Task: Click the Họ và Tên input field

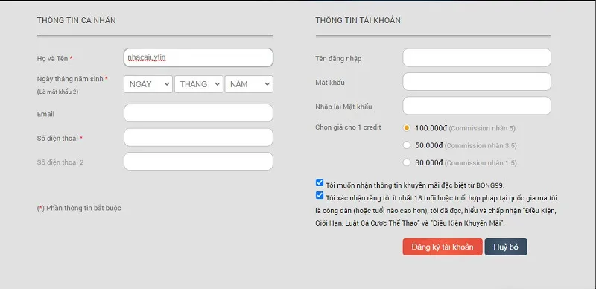Action: tap(198, 57)
